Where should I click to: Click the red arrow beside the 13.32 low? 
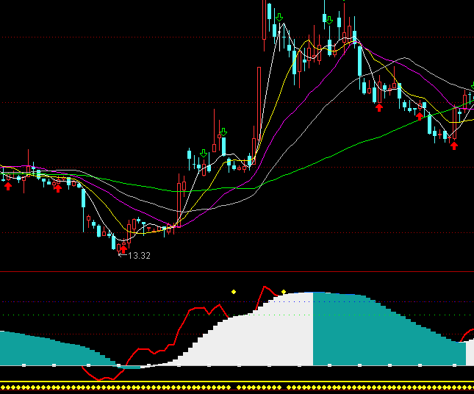click(x=123, y=248)
